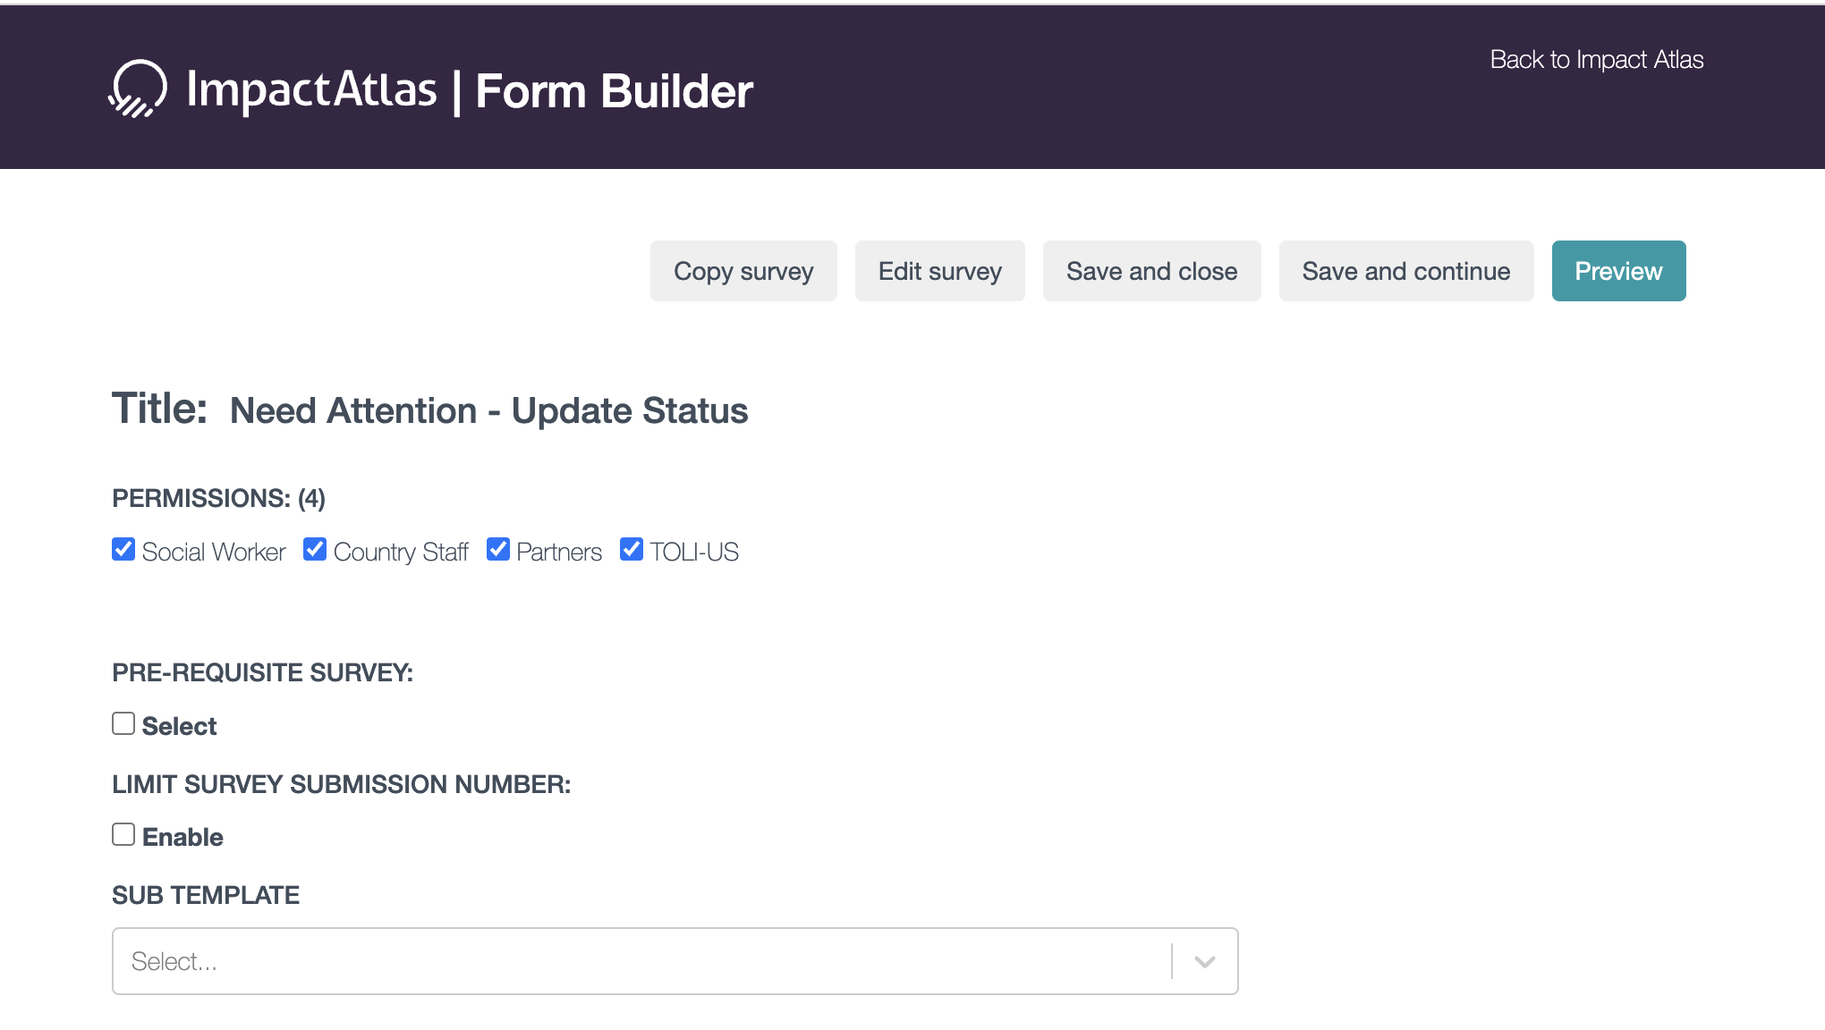
Task: Toggle the TOLI-US permission checkbox
Action: coord(632,549)
